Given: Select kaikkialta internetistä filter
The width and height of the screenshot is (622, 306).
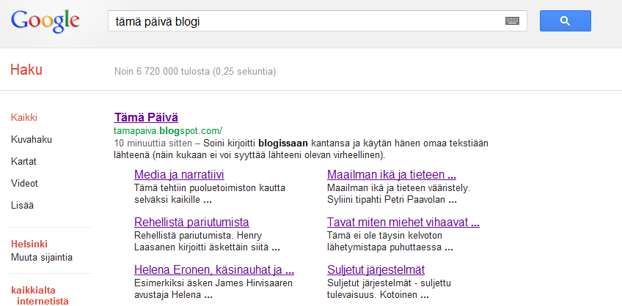Looking at the screenshot, I should pyautogui.click(x=40, y=296).
